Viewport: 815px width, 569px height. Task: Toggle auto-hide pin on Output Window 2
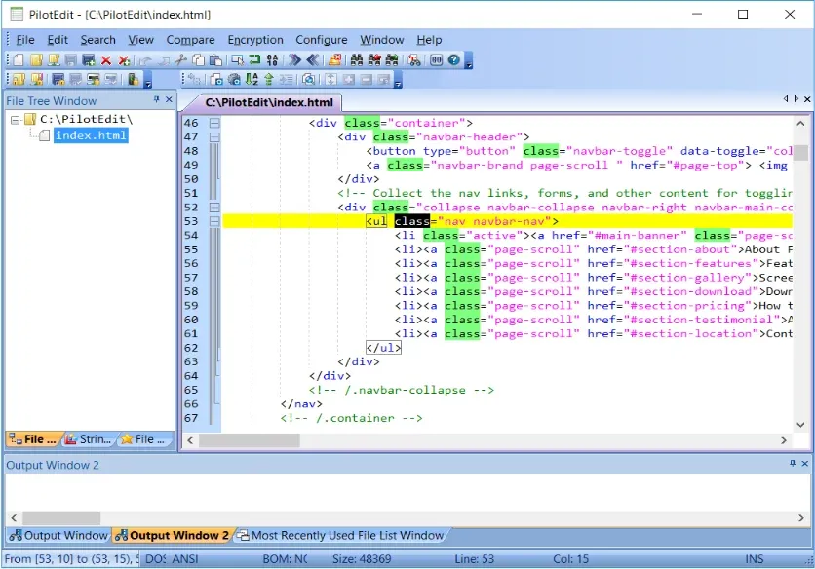(793, 463)
